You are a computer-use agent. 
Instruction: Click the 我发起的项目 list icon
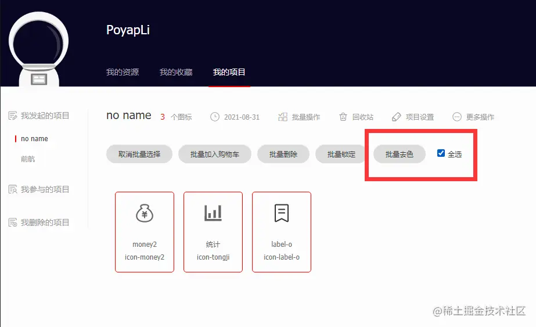point(13,116)
